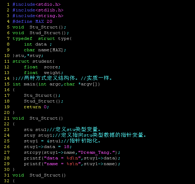Click the printf("name = %s\n") line
The width and height of the screenshot is (195, 184).
coord(72,164)
